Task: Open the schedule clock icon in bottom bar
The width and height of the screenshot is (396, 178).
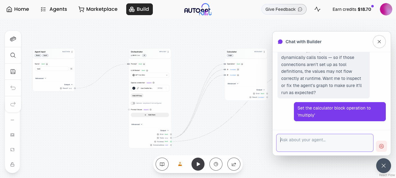Action: click(216, 164)
